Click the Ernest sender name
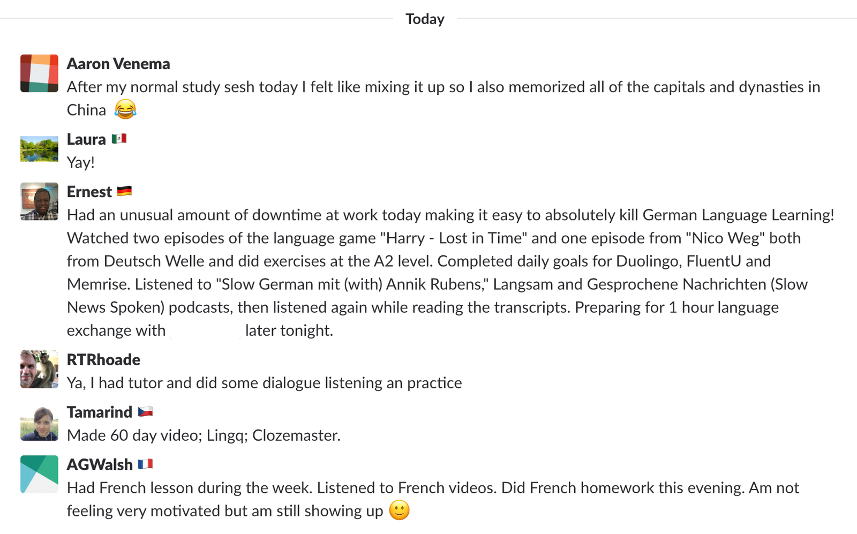This screenshot has width=857, height=534. coord(89,192)
